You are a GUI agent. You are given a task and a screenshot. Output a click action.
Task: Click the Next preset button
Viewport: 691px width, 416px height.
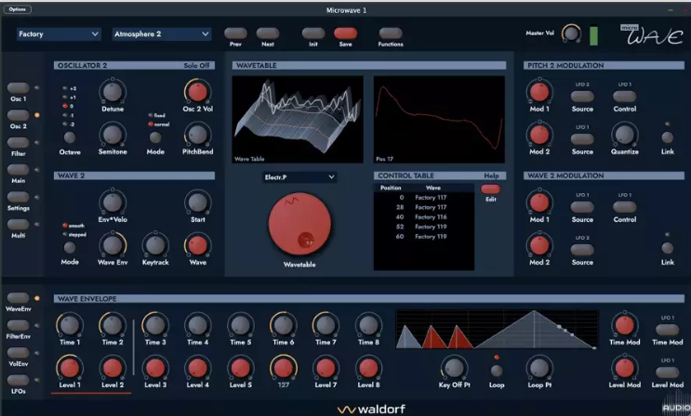tap(268, 33)
